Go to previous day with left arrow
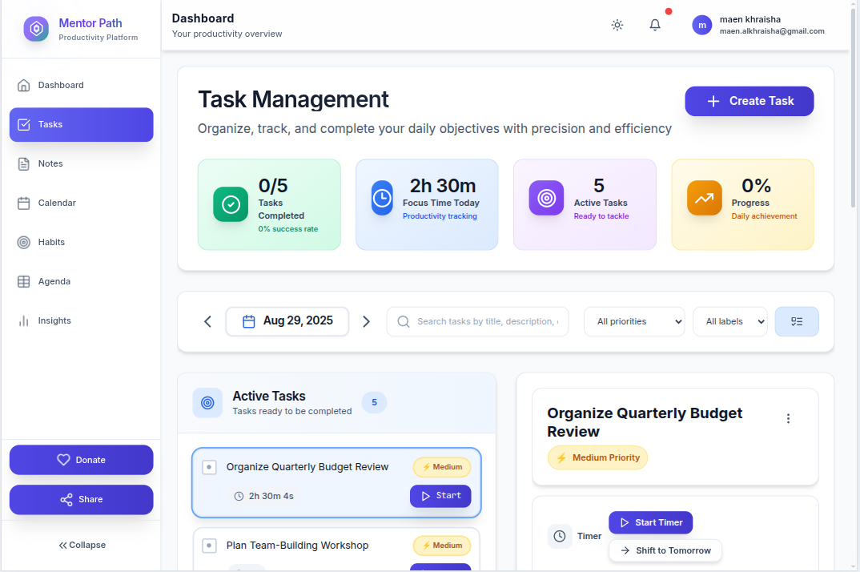This screenshot has width=860, height=572. pyautogui.click(x=207, y=321)
